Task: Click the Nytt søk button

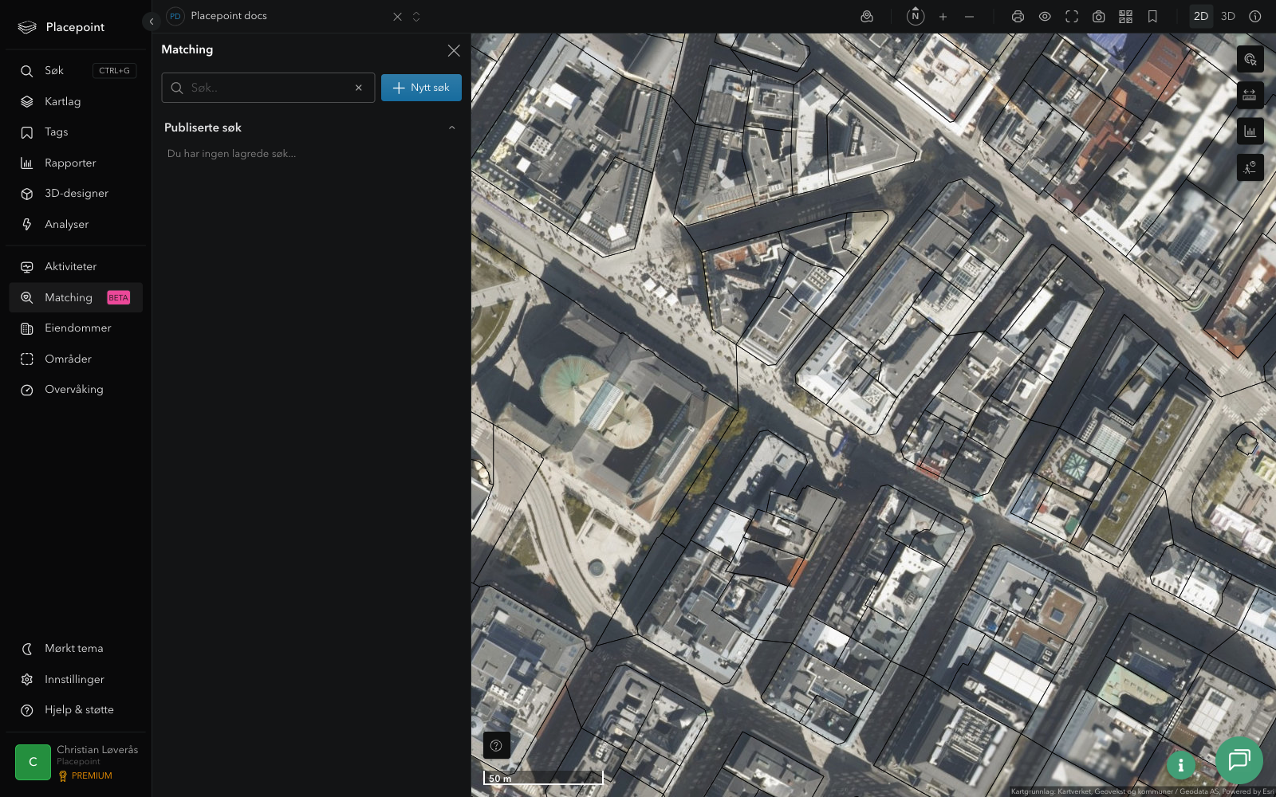Action: tap(421, 88)
